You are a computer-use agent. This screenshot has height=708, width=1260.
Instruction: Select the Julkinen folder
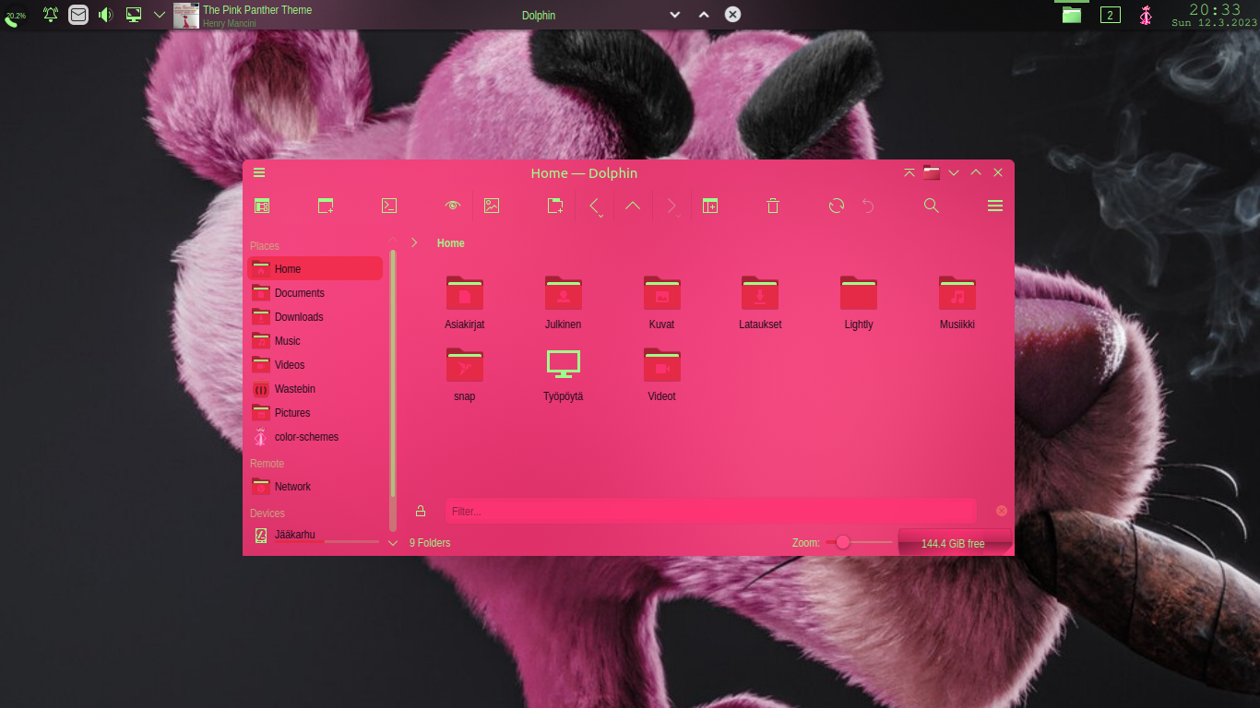563,302
